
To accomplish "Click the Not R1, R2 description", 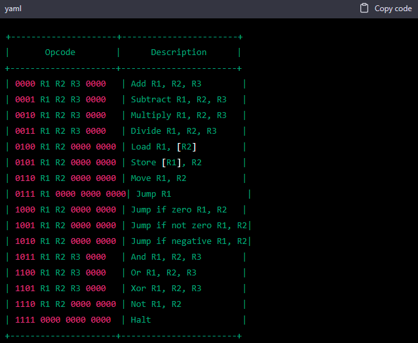I will pyautogui.click(x=156, y=304).
